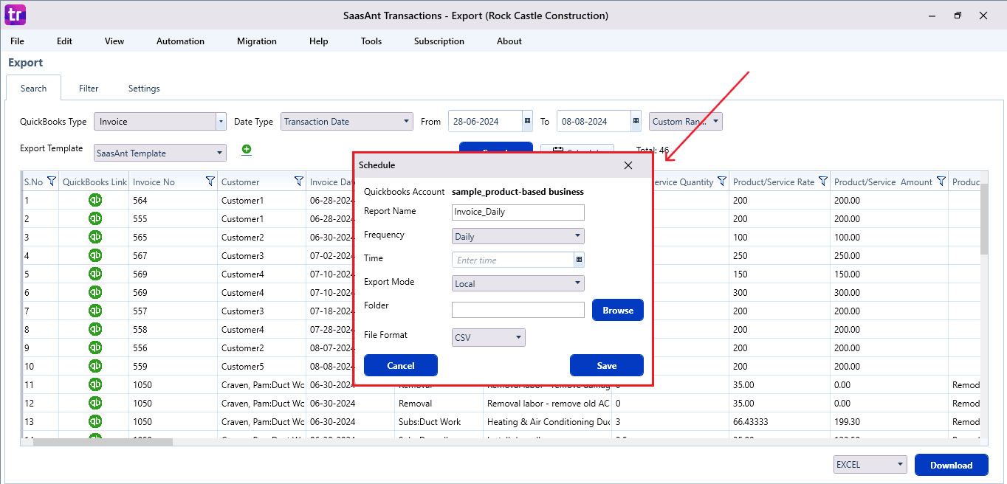Click the Customer column filter icon
The width and height of the screenshot is (1007, 484).
(299, 181)
